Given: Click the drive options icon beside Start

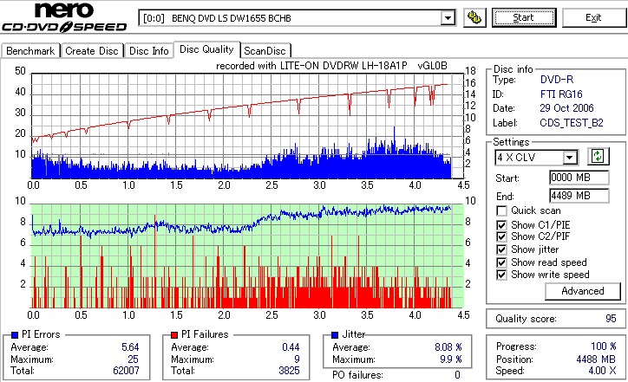Looking at the screenshot, I should click(474, 18).
